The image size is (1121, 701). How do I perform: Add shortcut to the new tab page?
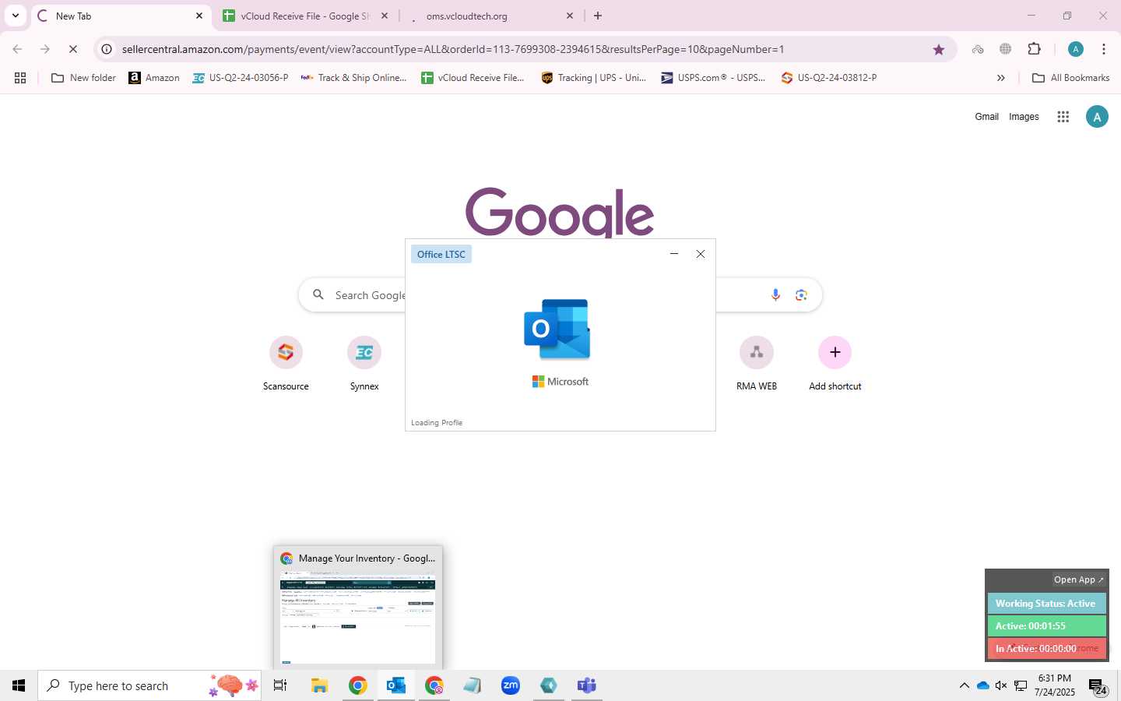[x=835, y=363]
